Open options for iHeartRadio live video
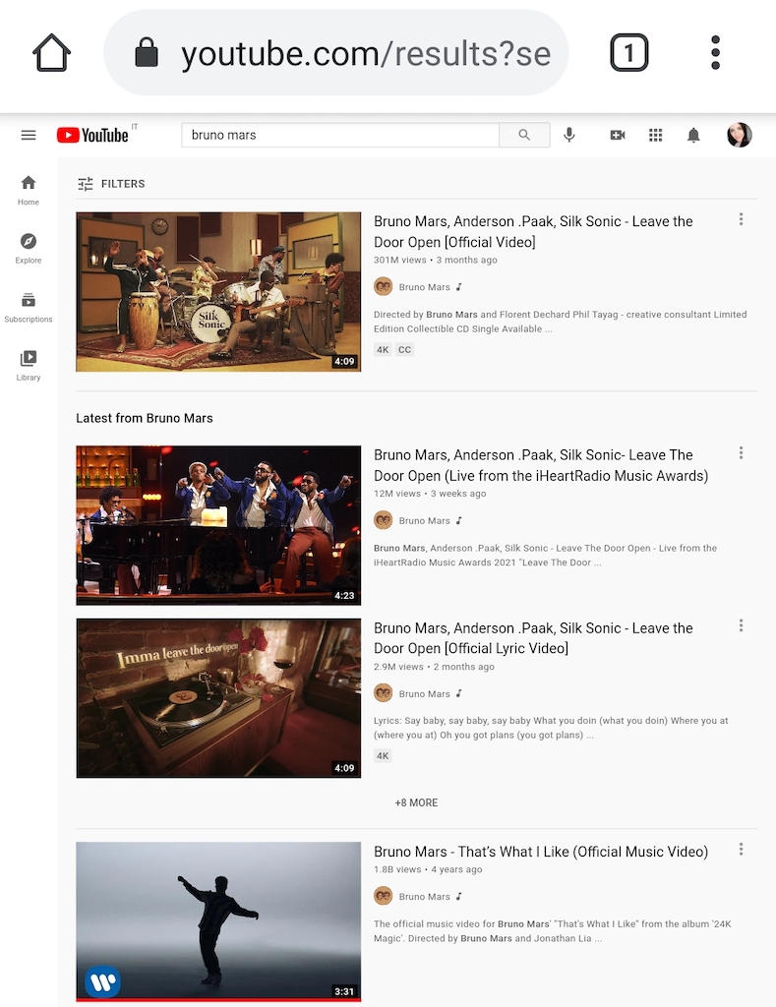 point(741,453)
